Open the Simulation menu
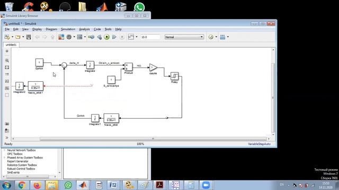Image resolution: width=339 pixels, height=190 pixels. (x=68, y=29)
